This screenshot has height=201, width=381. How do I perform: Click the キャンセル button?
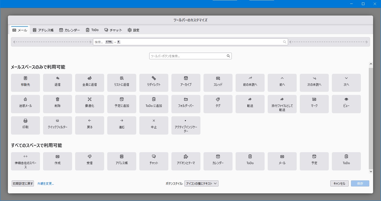click(x=339, y=183)
